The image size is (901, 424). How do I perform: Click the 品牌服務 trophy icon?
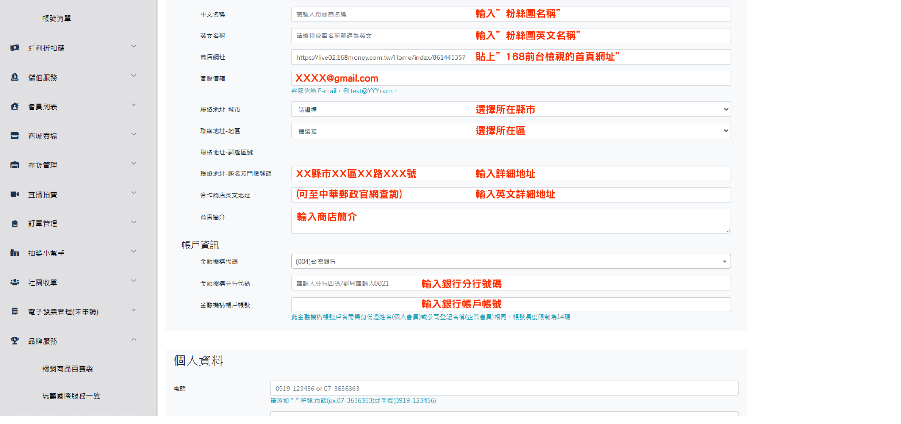click(x=15, y=341)
